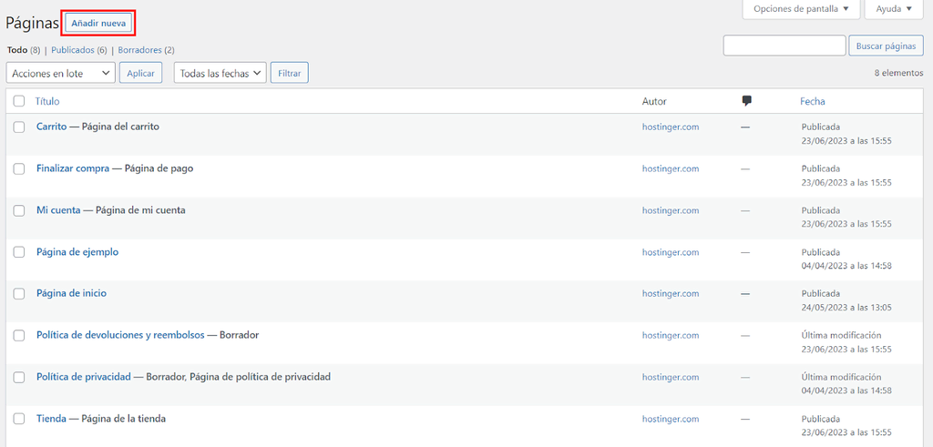The width and height of the screenshot is (933, 447).
Task: Sort the list by Fecha column
Action: 812,101
